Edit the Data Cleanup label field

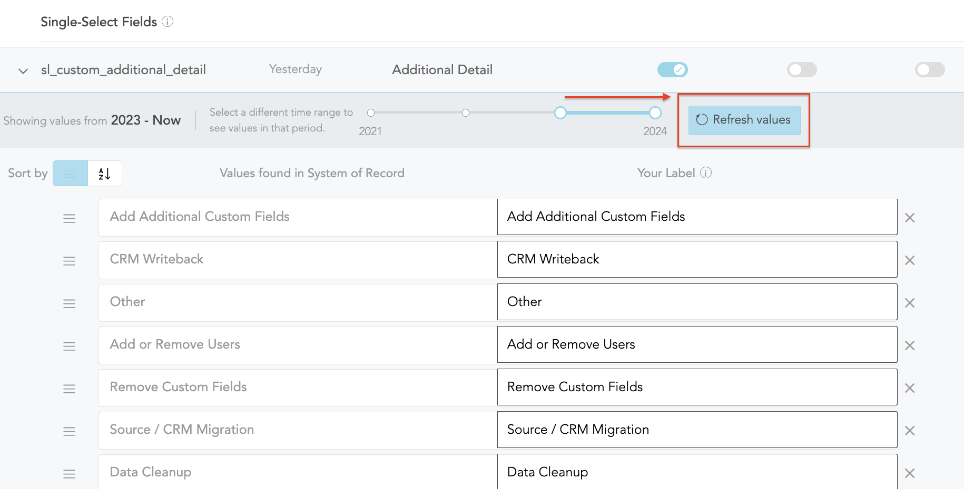(x=696, y=472)
